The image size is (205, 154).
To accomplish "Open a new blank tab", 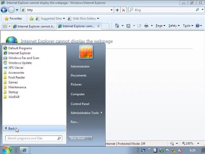I will pyautogui.click(x=105, y=26).
